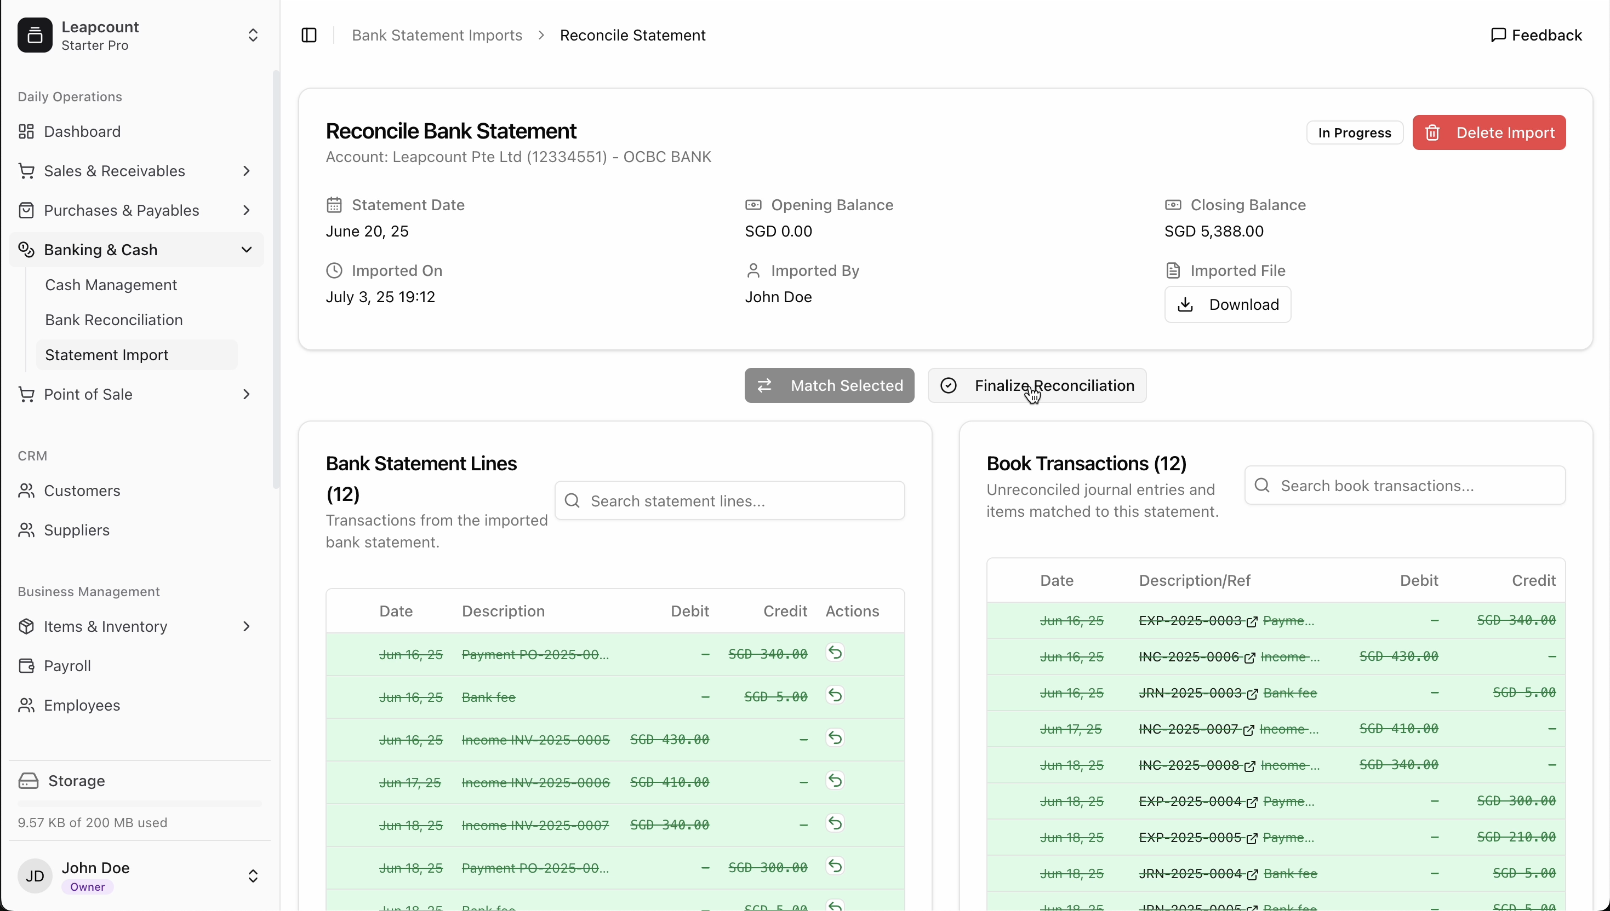The height and width of the screenshot is (911, 1610).
Task: Undo match for Payment PO SGD 300.00 line
Action: tap(835, 866)
